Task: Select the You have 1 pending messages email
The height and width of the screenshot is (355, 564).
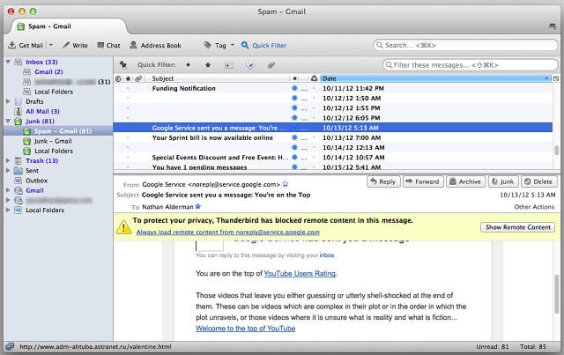Action: [333, 166]
